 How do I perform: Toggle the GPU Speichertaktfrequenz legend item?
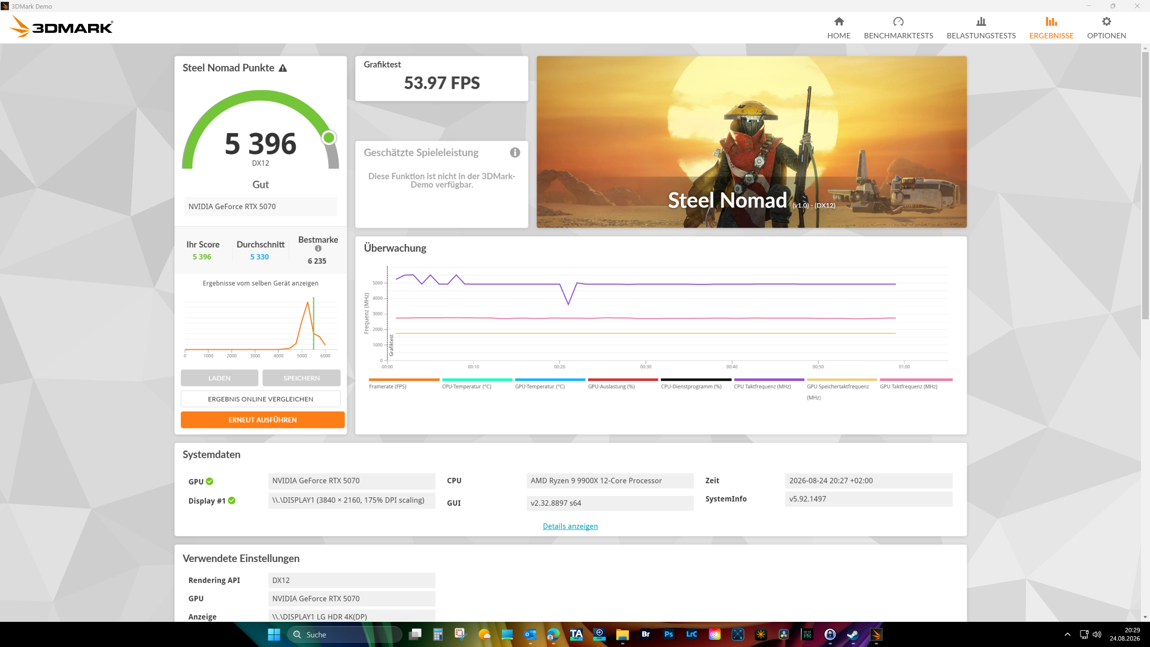842,389
